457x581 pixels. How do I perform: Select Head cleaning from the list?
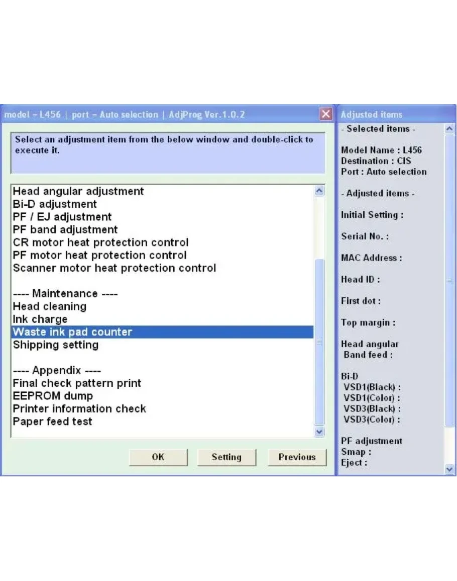pyautogui.click(x=50, y=306)
